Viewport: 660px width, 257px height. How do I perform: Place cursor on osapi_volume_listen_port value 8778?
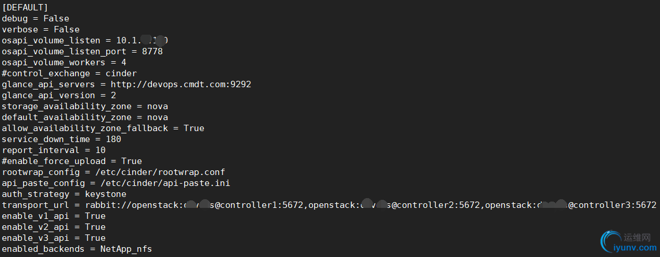tap(152, 51)
